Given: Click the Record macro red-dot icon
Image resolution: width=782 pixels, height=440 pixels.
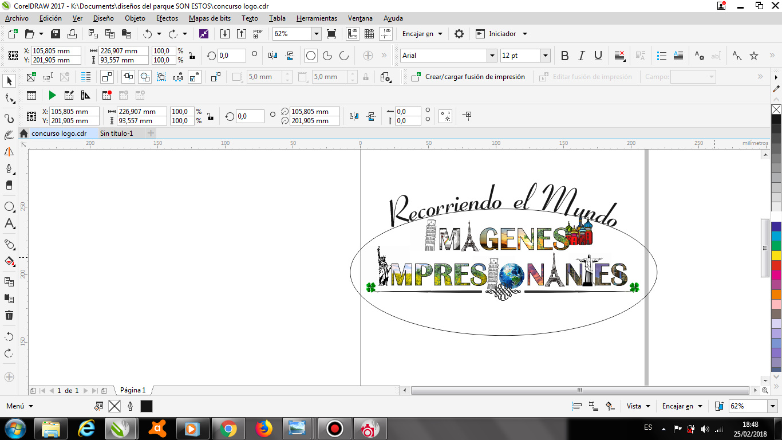Looking at the screenshot, I should click(107, 95).
